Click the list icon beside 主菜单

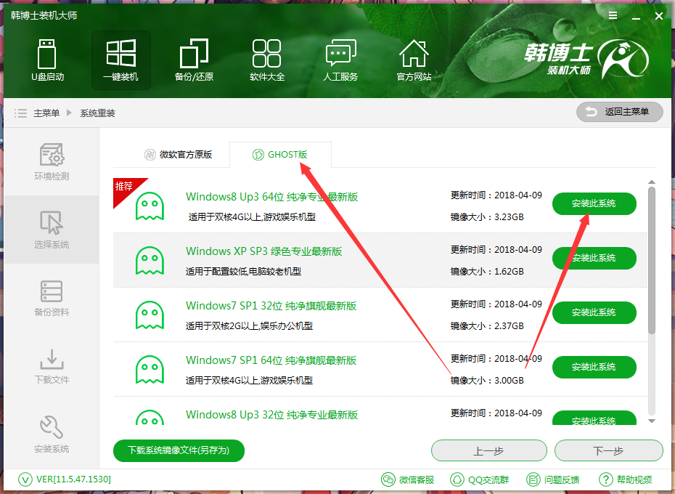click(x=20, y=113)
